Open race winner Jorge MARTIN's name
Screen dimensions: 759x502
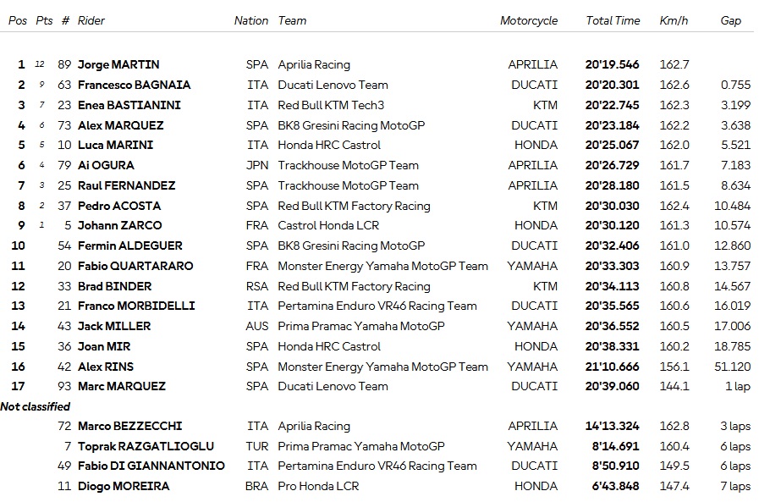[118, 64]
